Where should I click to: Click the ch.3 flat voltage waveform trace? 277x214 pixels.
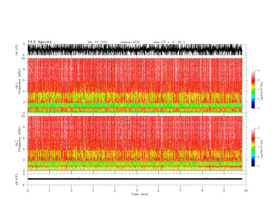pos(135,179)
